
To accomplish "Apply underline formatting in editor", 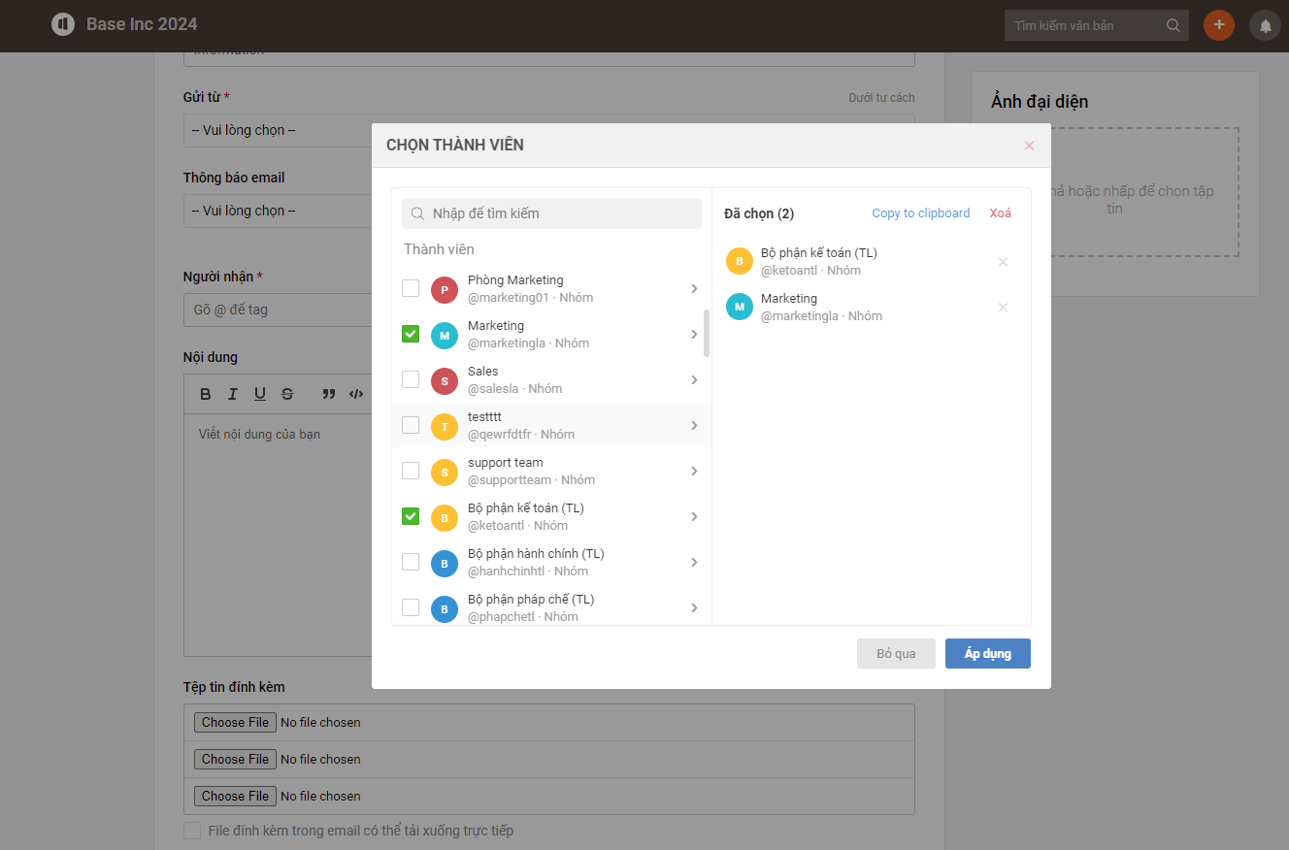I will tap(260, 394).
